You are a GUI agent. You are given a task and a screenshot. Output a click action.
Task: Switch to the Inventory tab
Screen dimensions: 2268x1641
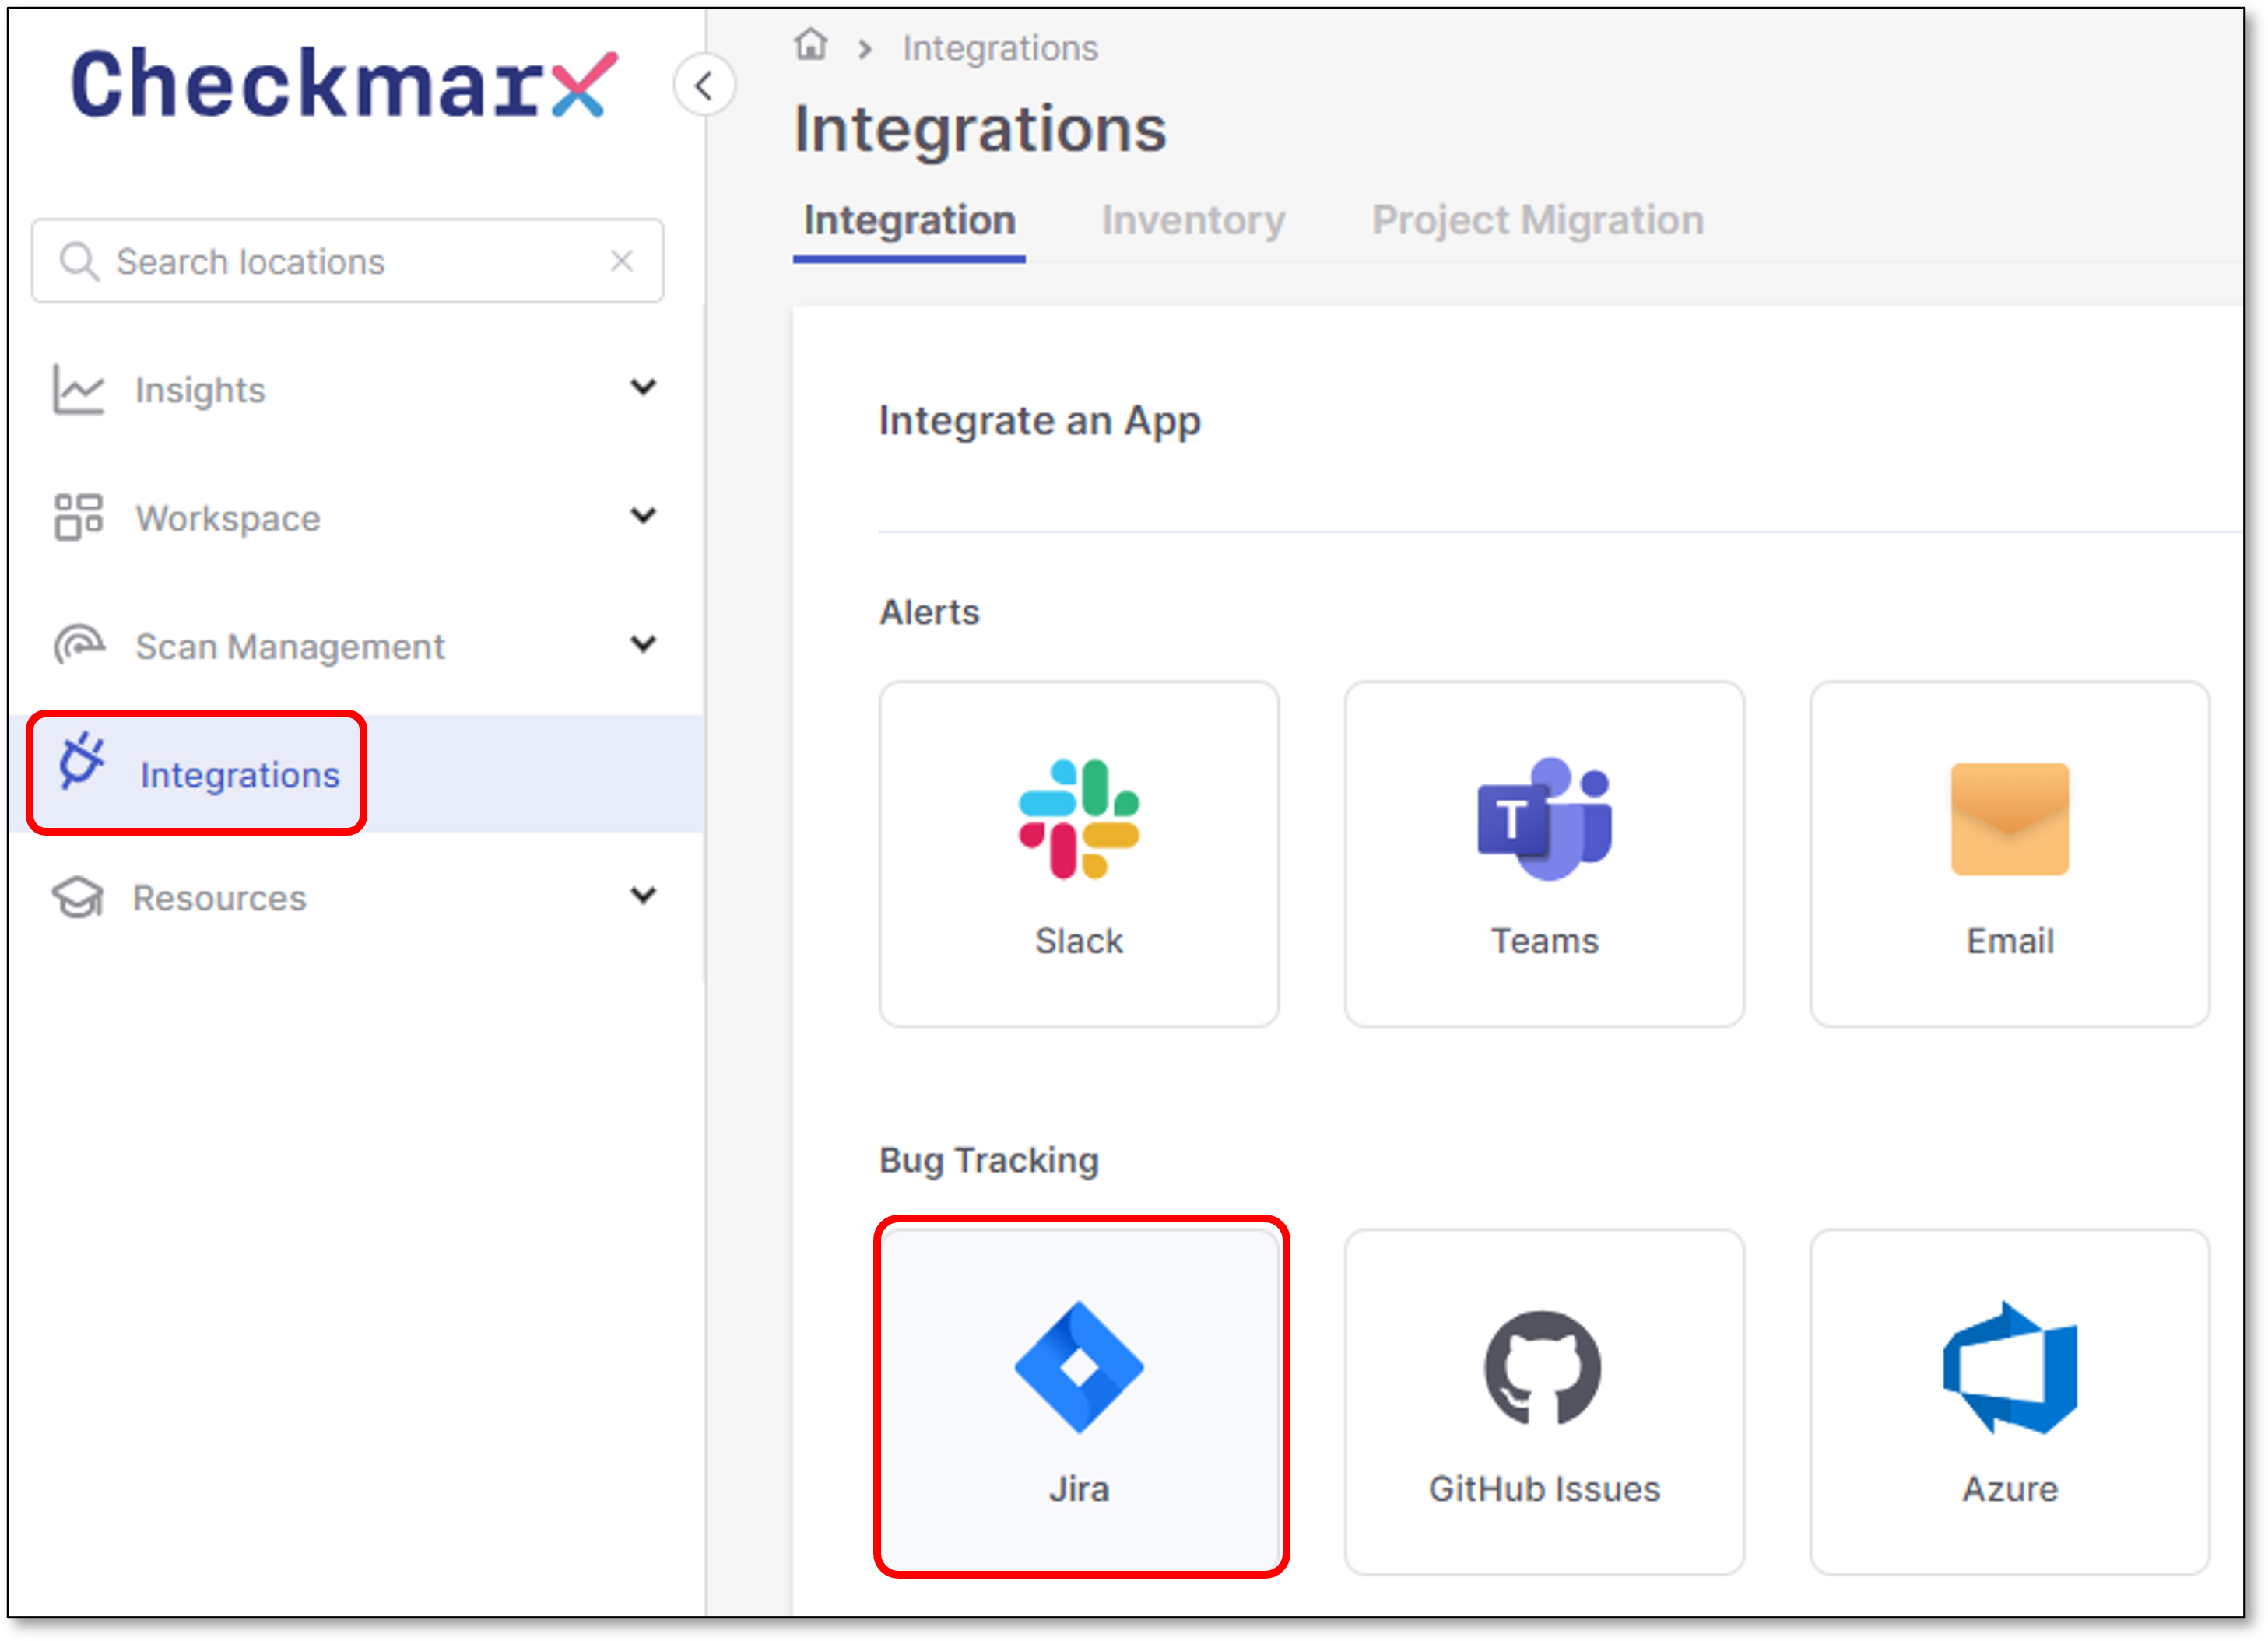1193,221
